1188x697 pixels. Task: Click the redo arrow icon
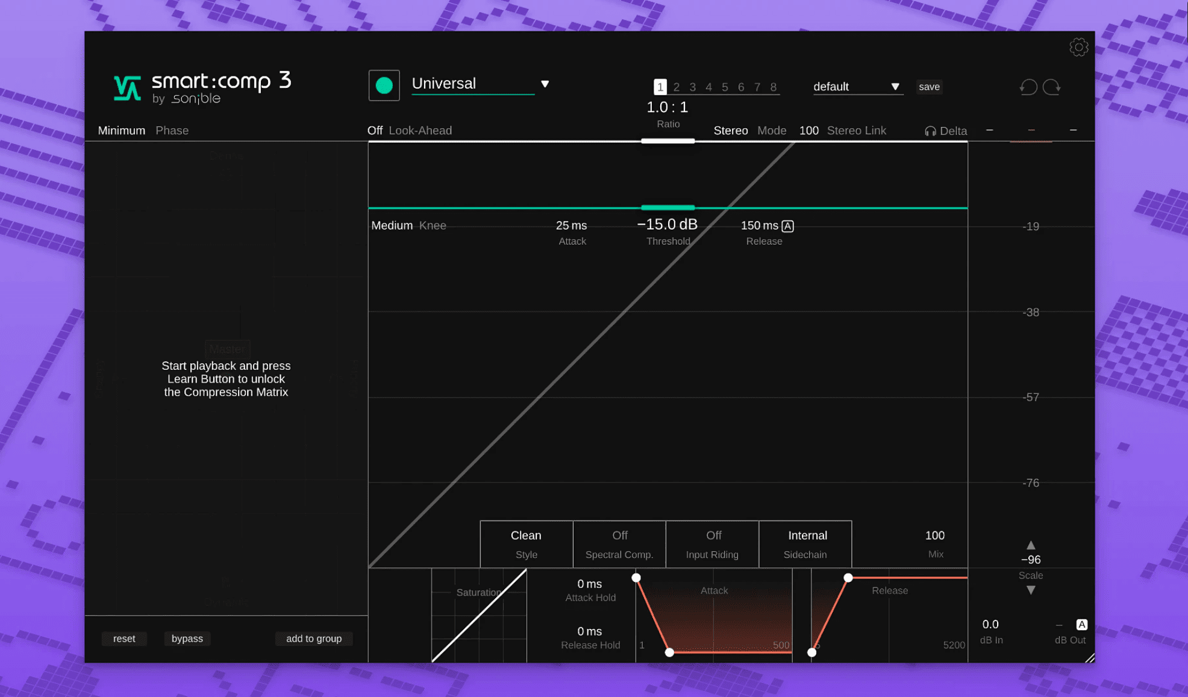click(1052, 87)
